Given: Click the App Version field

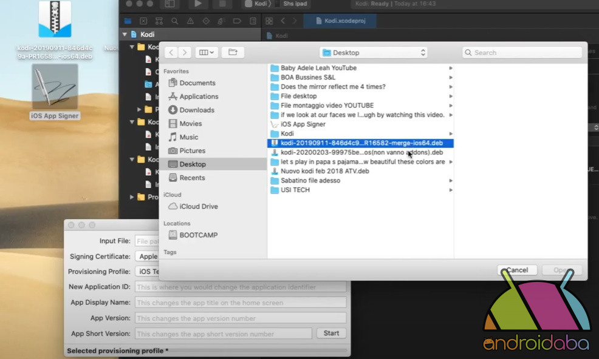Looking at the screenshot, I should point(241,318).
